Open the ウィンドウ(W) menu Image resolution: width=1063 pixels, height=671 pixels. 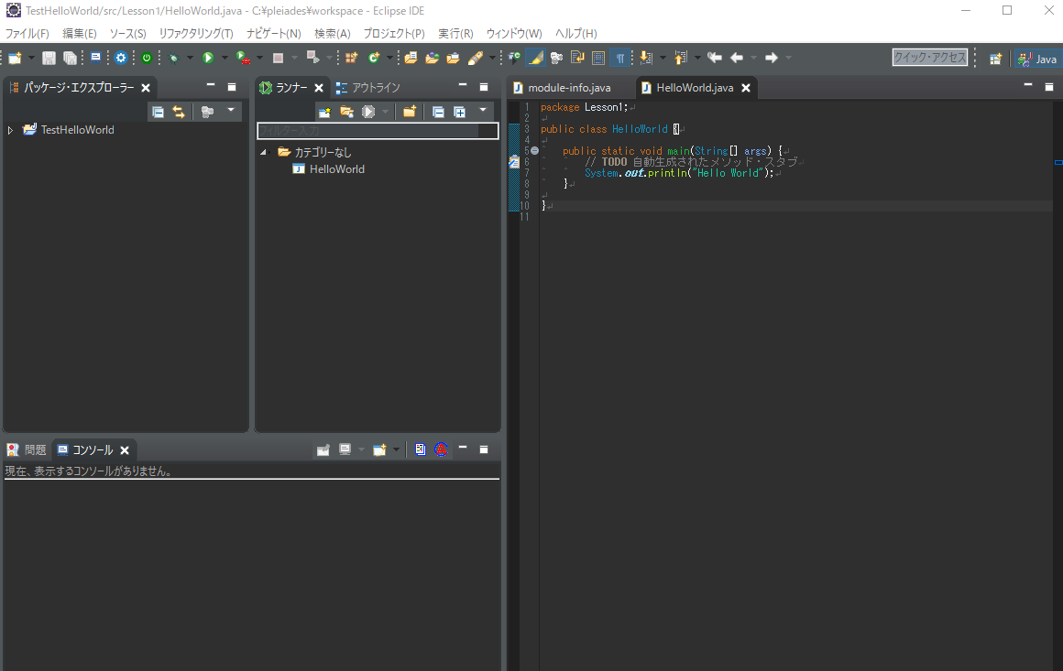(514, 33)
